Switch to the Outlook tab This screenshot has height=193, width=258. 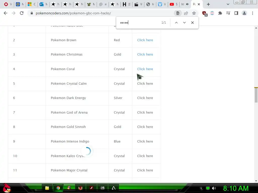pyautogui.click(x=44, y=4)
